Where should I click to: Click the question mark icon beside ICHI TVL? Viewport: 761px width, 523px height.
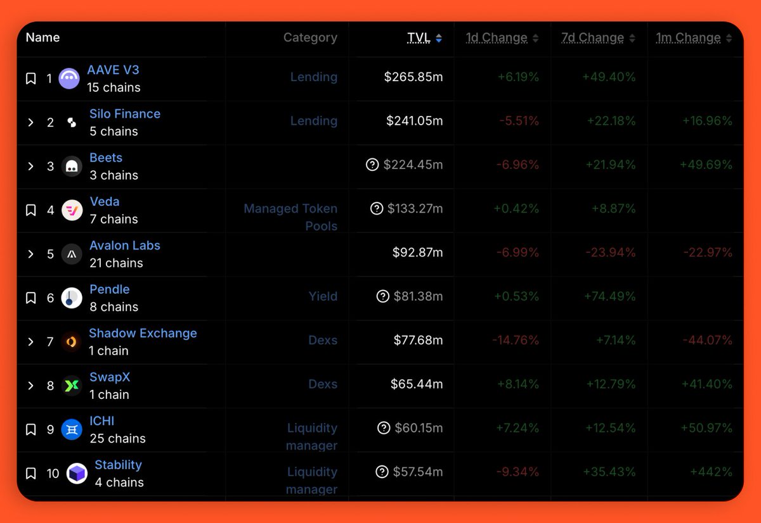pos(384,428)
